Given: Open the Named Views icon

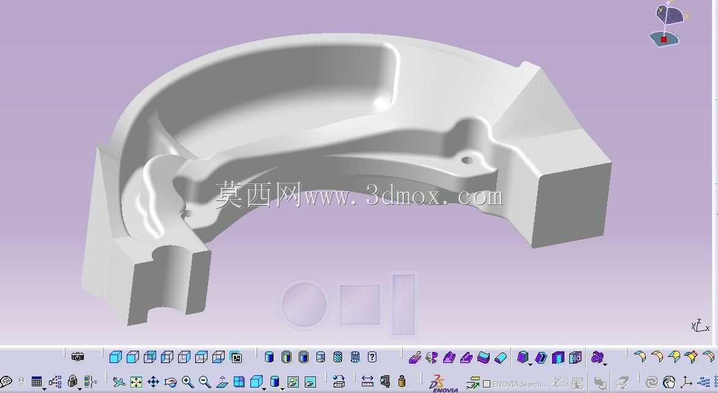Looking at the screenshot, I should [236, 357].
